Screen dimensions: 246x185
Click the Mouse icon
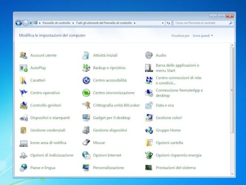coord(86,143)
